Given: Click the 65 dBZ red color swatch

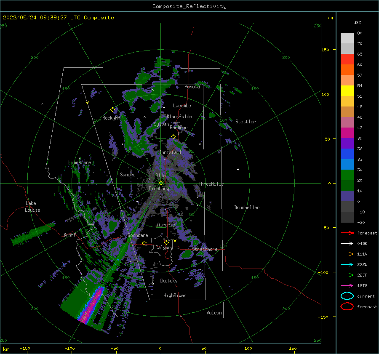Looking at the screenshot, I should click(347, 59).
